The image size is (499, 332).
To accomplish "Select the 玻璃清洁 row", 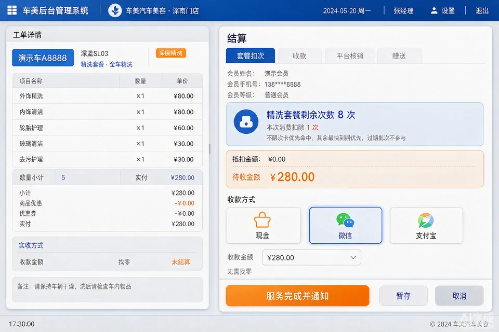I will pyautogui.click(x=107, y=144).
